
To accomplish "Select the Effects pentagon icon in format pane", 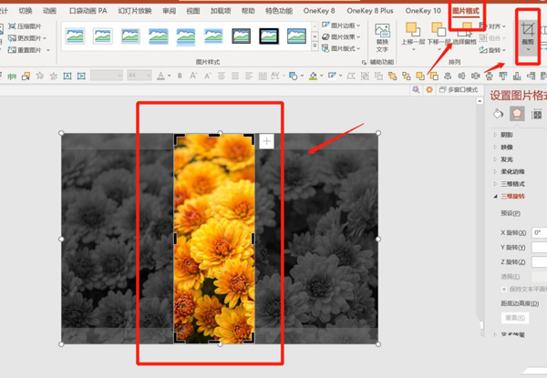I will [517, 114].
